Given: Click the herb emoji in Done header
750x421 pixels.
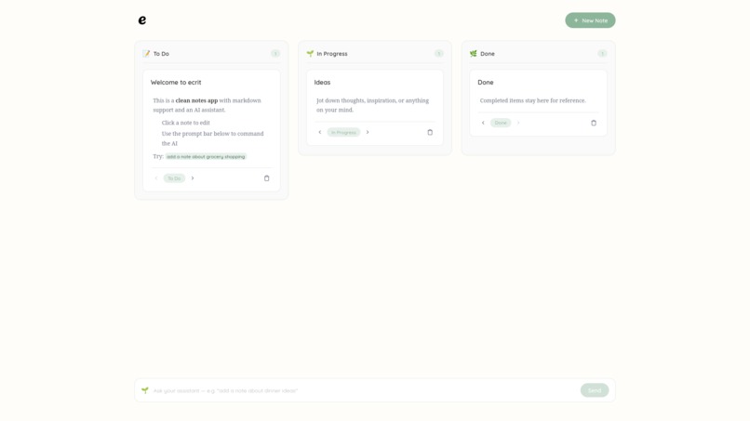Looking at the screenshot, I should pos(473,54).
